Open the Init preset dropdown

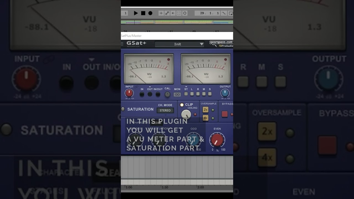pos(179,44)
